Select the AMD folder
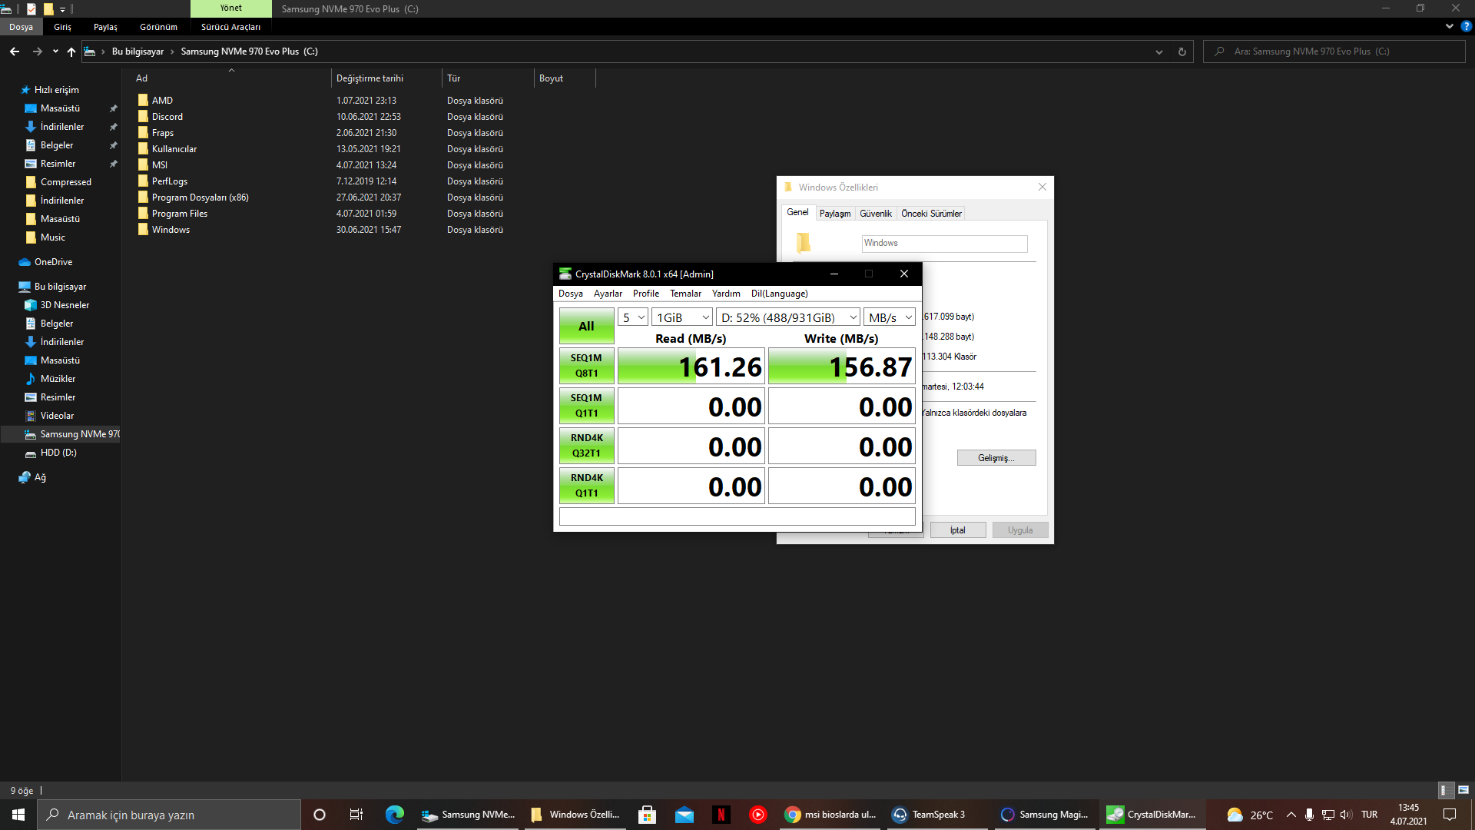The width and height of the screenshot is (1475, 830). click(162, 101)
